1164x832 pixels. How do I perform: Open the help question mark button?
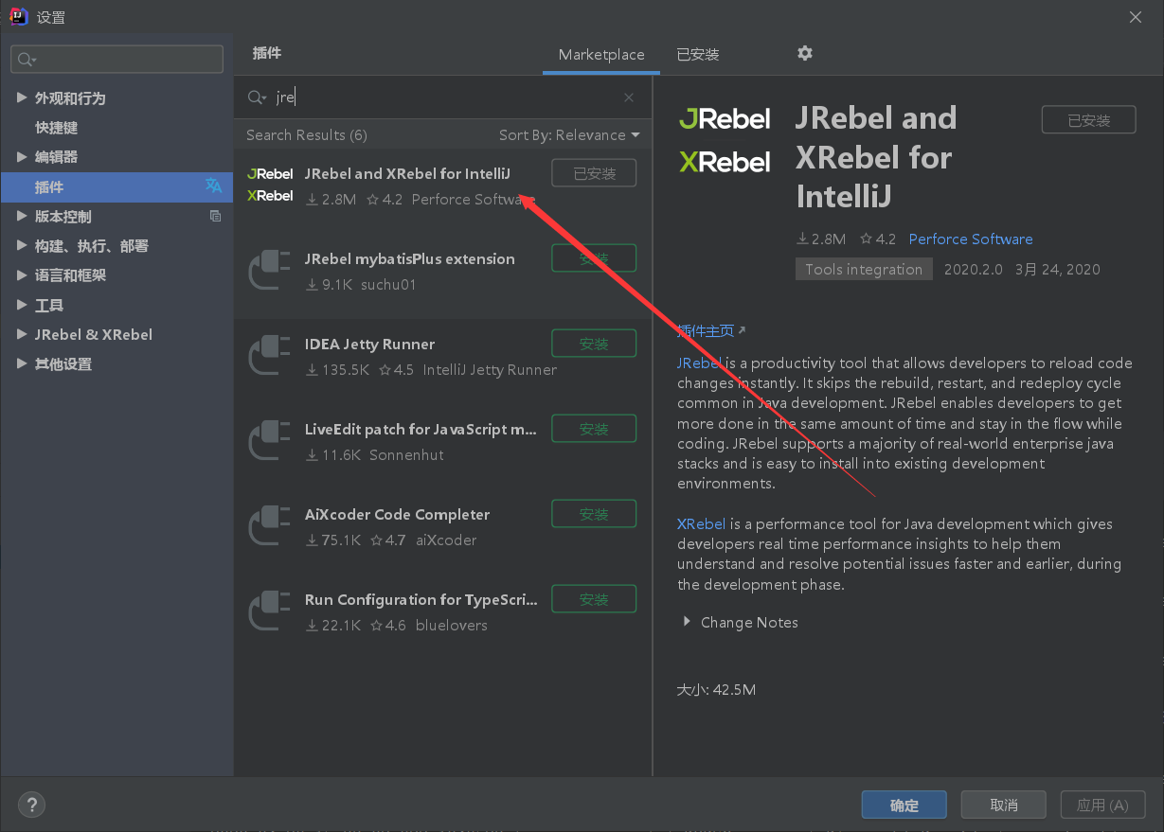click(x=31, y=805)
